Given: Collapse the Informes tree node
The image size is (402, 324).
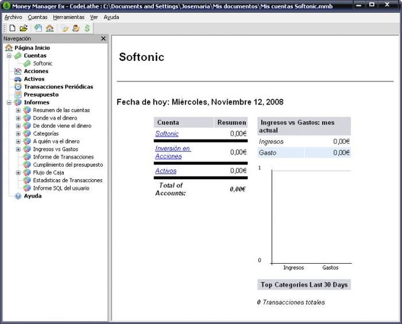Looking at the screenshot, I should pos(9,102).
